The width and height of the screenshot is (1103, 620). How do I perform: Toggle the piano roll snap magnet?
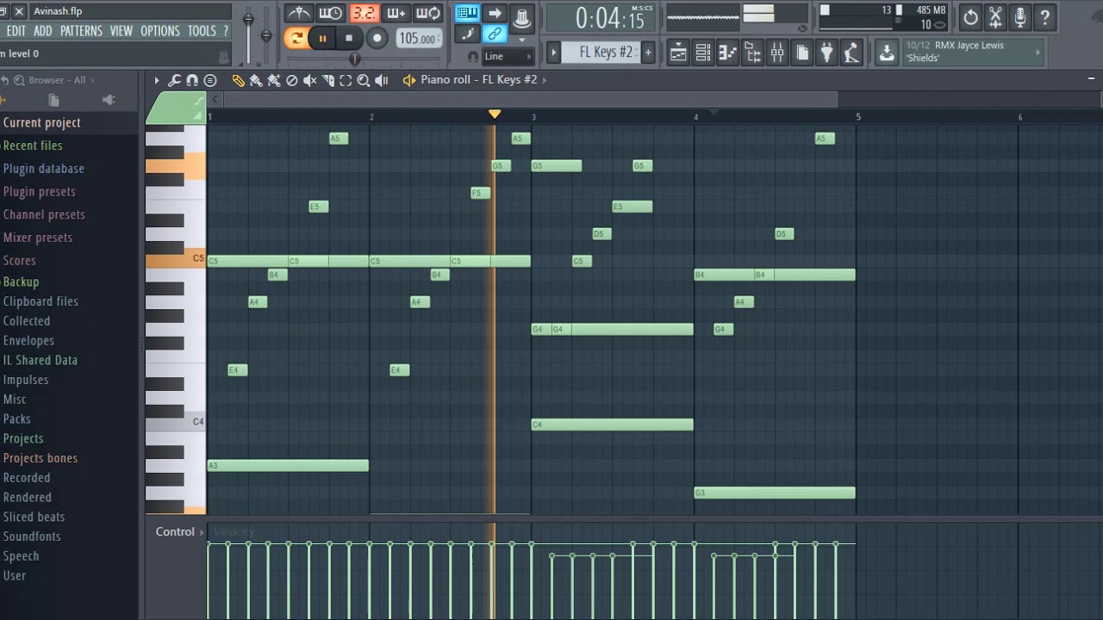coord(192,80)
